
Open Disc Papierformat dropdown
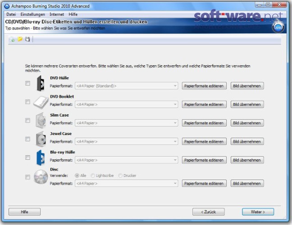tap(127, 183)
